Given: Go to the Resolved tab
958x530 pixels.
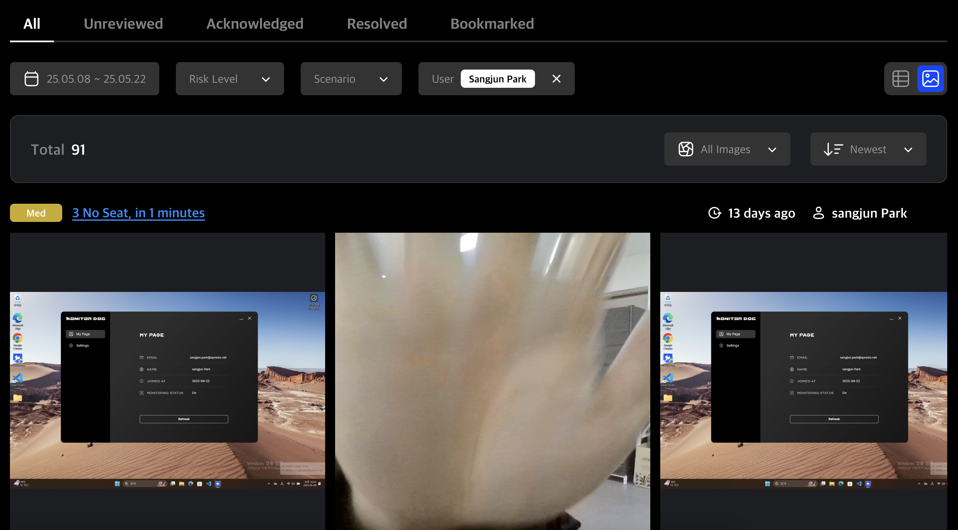Looking at the screenshot, I should coord(377,24).
